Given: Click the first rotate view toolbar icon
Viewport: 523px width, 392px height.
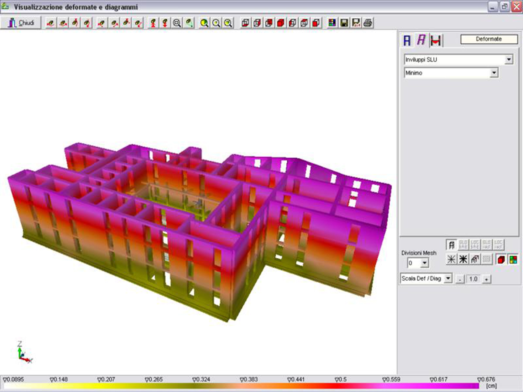Looking at the screenshot, I should [51, 23].
